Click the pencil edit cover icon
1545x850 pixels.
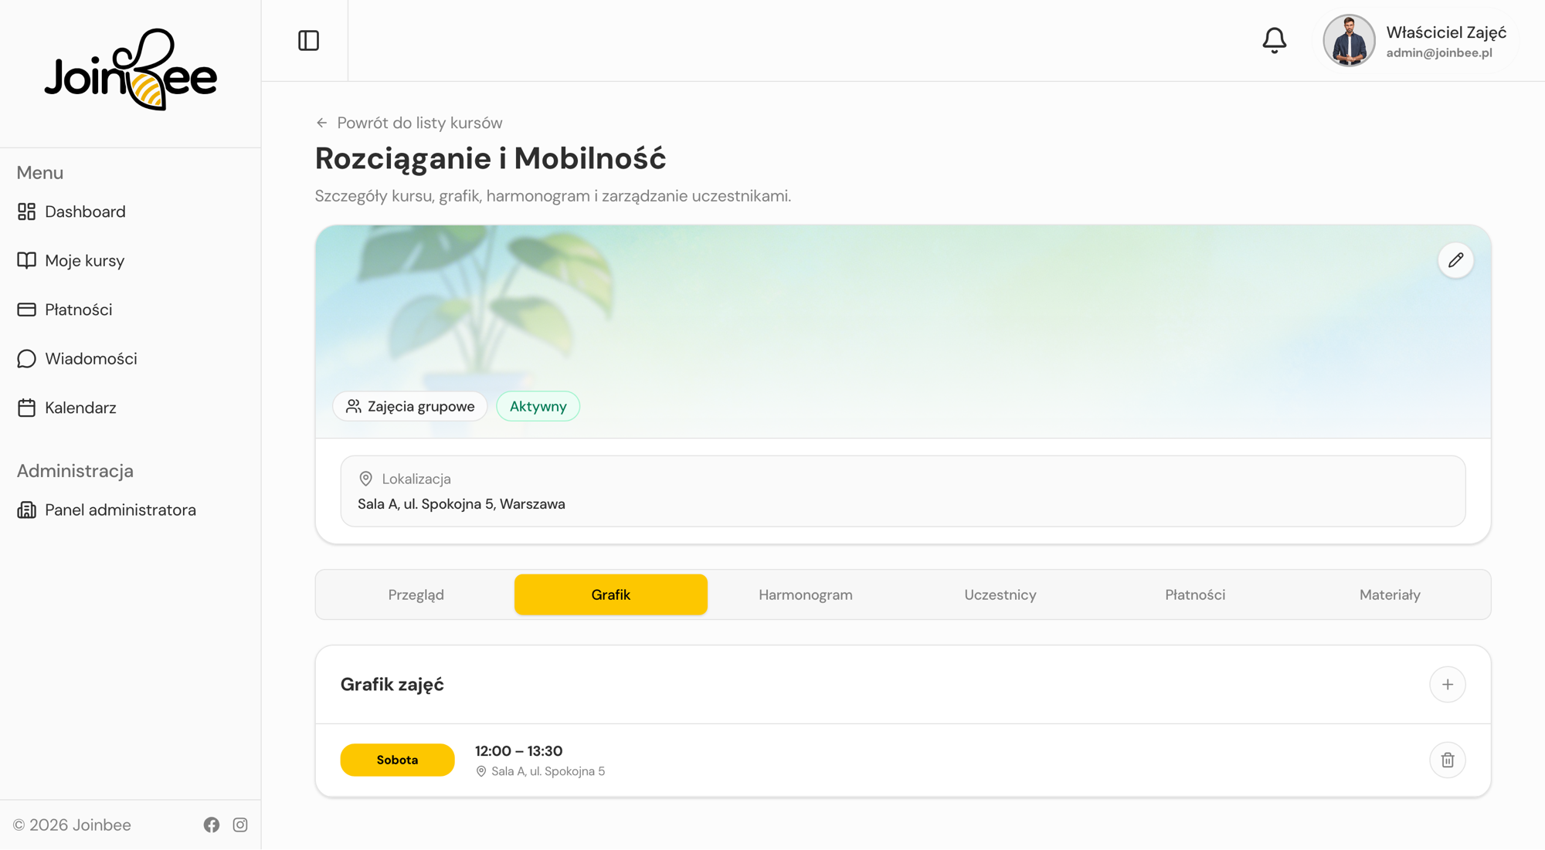coord(1455,260)
